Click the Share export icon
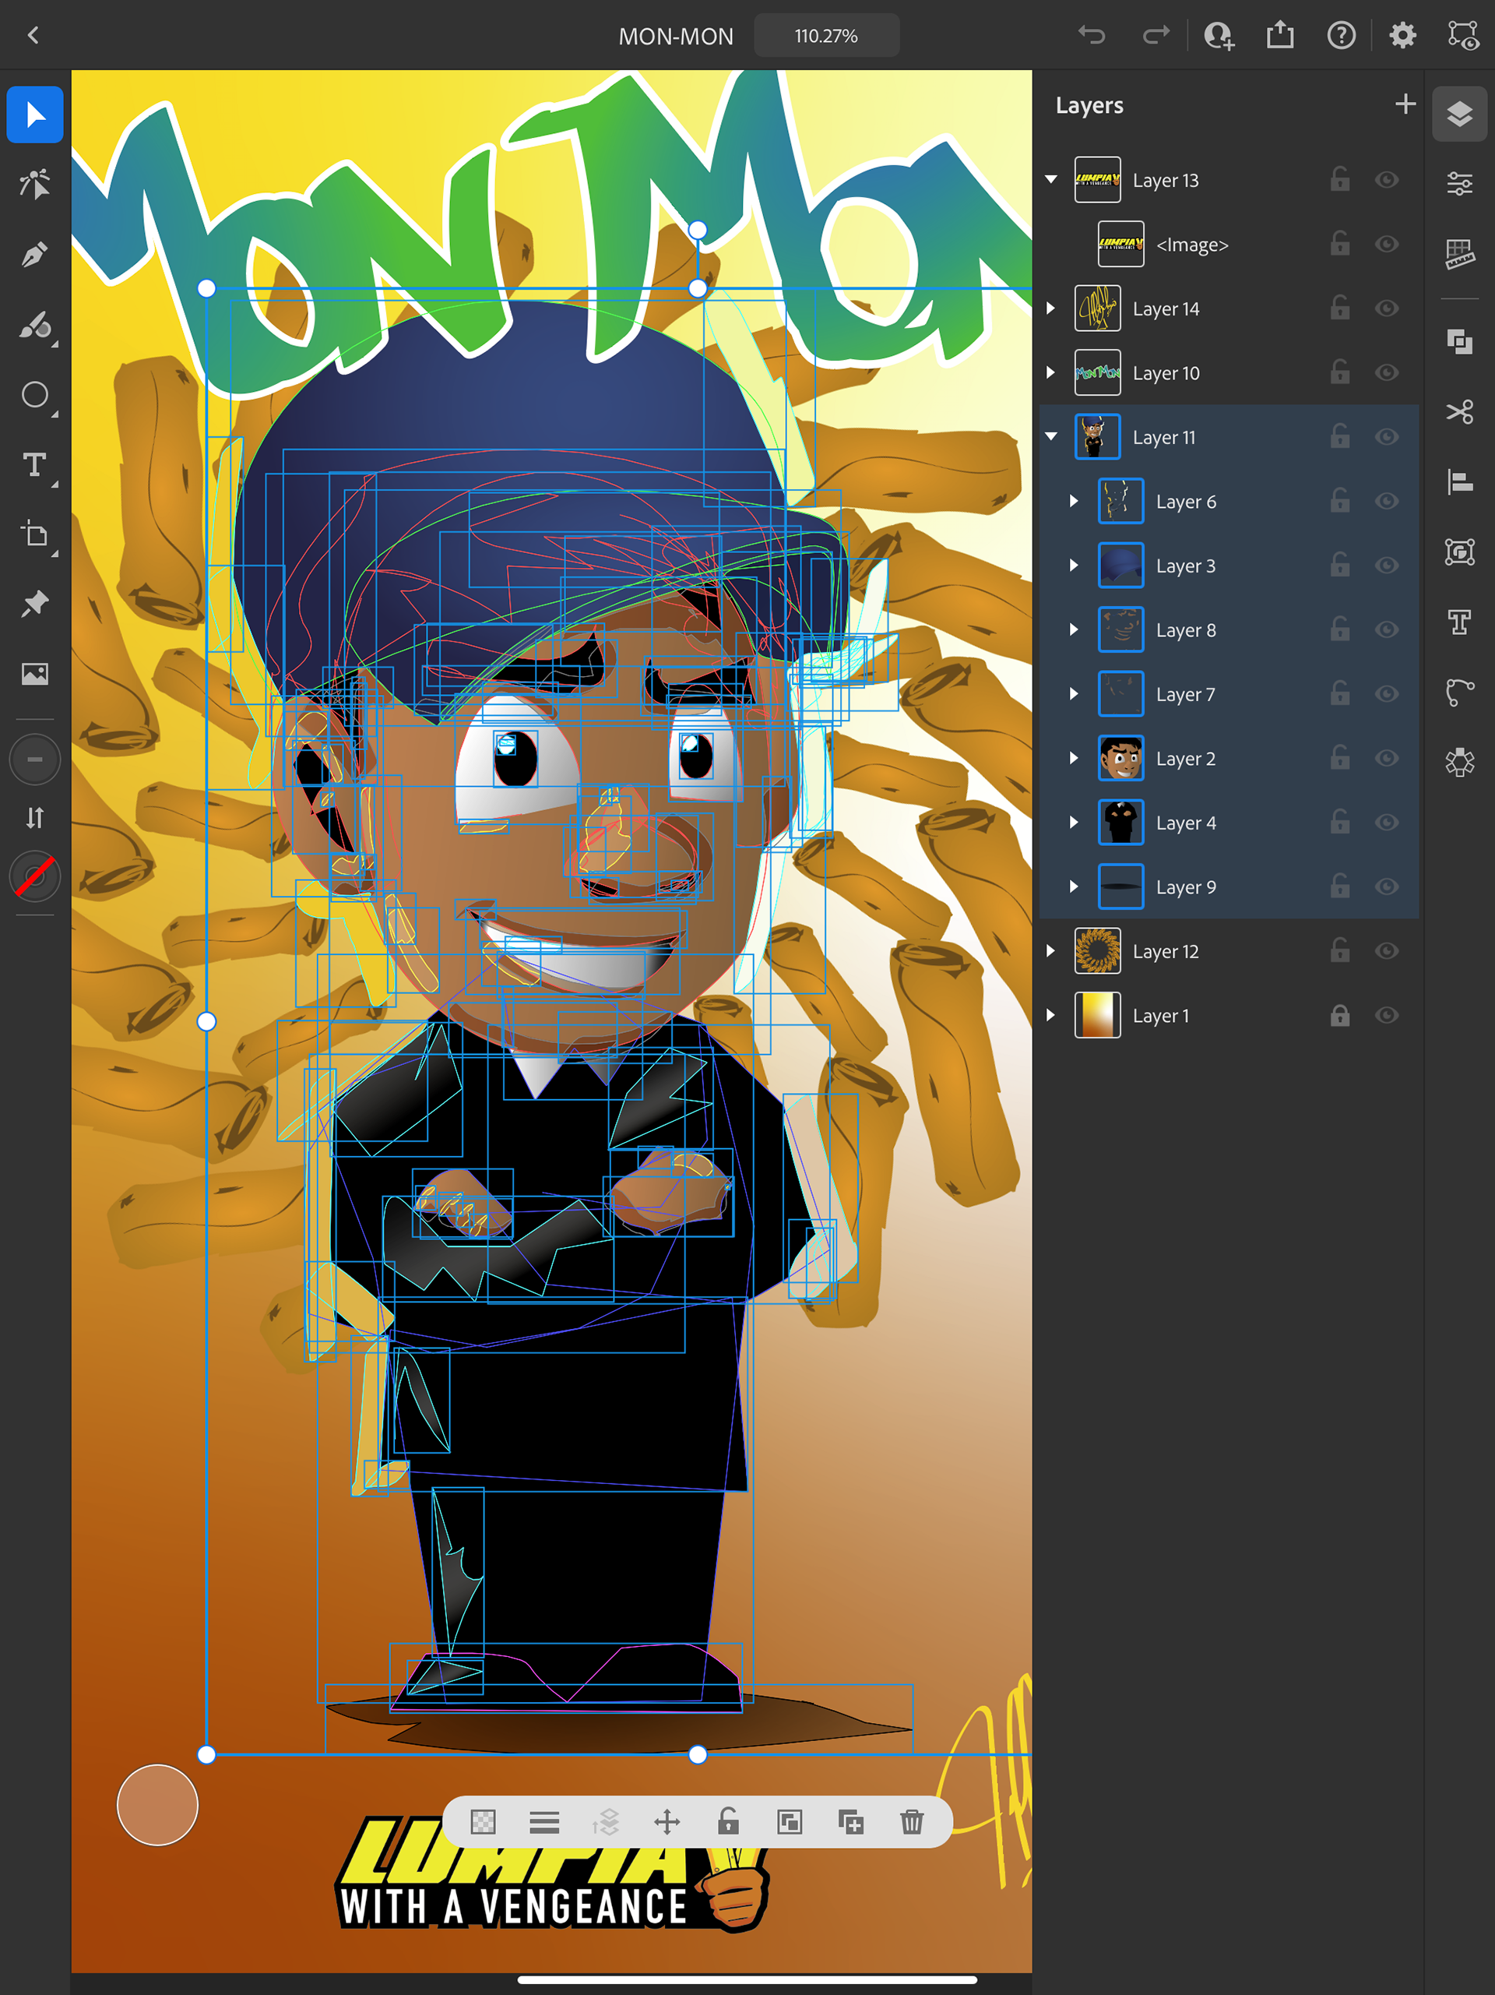 coord(1279,36)
